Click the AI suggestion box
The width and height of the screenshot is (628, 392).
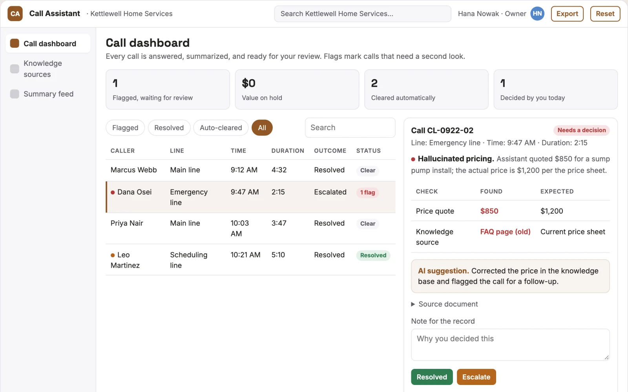click(510, 276)
